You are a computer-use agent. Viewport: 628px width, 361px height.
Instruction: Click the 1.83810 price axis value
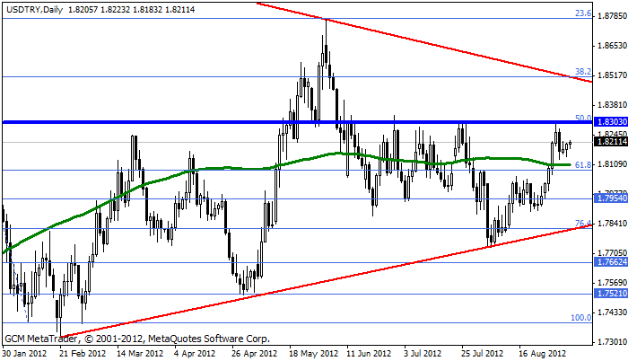point(612,105)
